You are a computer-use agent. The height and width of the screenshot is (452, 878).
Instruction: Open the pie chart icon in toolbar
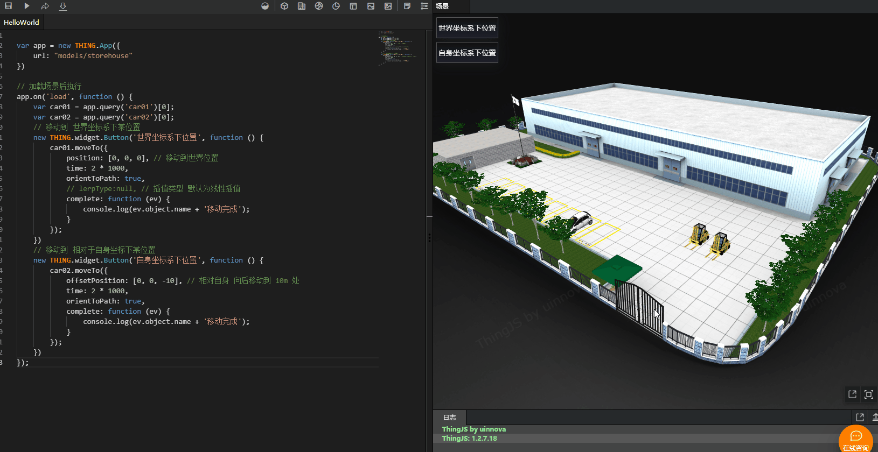[336, 6]
